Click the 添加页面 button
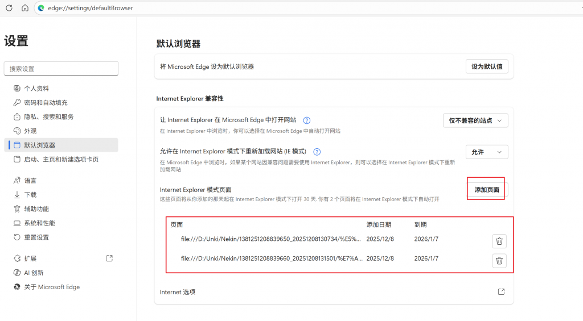This screenshot has width=583, height=321. (x=487, y=190)
